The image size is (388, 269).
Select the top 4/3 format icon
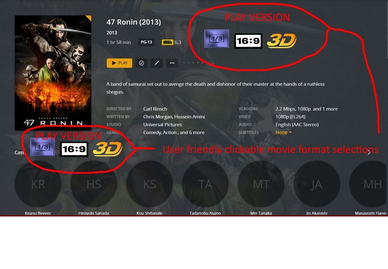tap(216, 39)
